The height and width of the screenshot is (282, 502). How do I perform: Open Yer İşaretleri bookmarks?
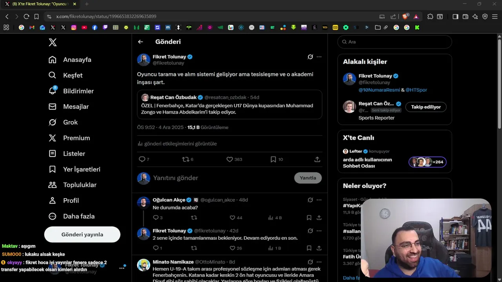click(x=74, y=169)
